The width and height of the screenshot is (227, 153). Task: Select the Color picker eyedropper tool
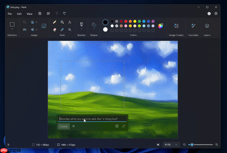tap(62, 30)
